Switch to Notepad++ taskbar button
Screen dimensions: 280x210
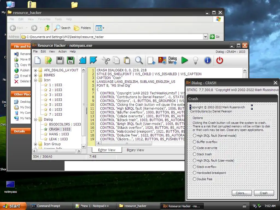[94, 206]
